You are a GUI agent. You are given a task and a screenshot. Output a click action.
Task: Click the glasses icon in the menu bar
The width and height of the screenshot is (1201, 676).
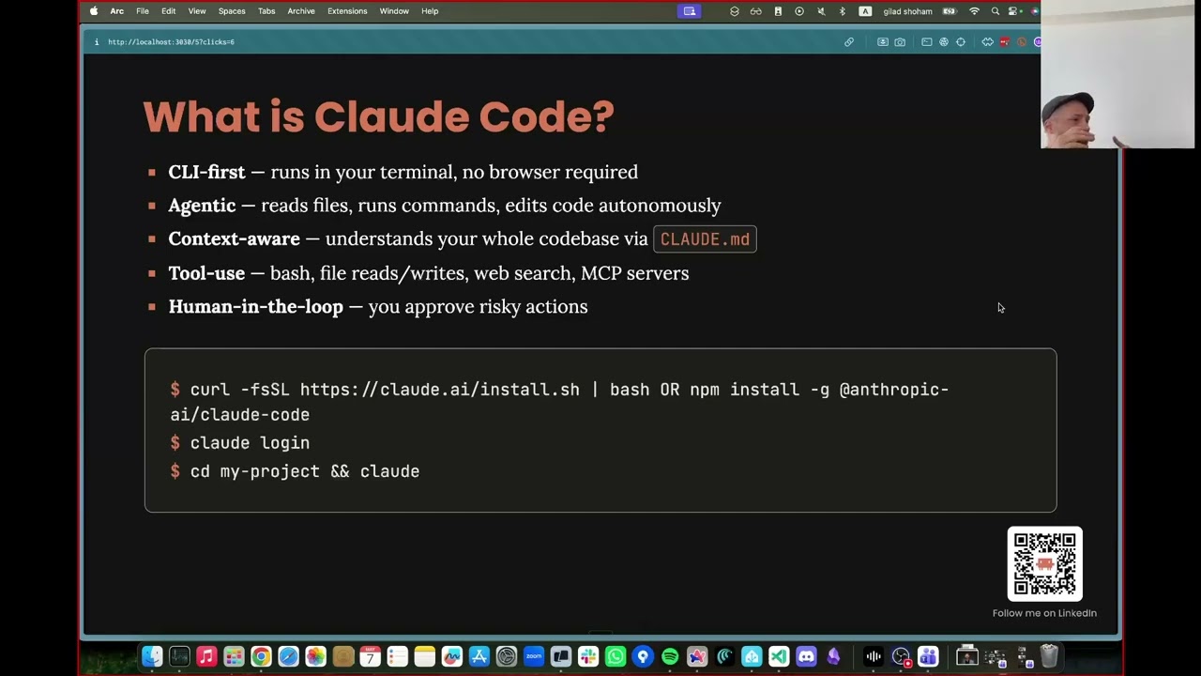coord(755,11)
